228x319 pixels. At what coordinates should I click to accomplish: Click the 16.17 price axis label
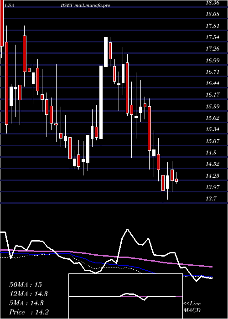click(x=213, y=95)
